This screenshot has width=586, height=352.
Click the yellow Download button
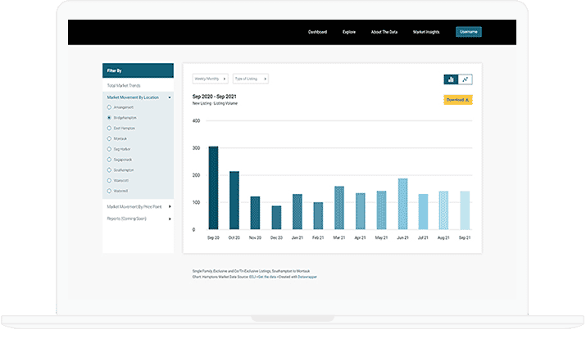[458, 100]
